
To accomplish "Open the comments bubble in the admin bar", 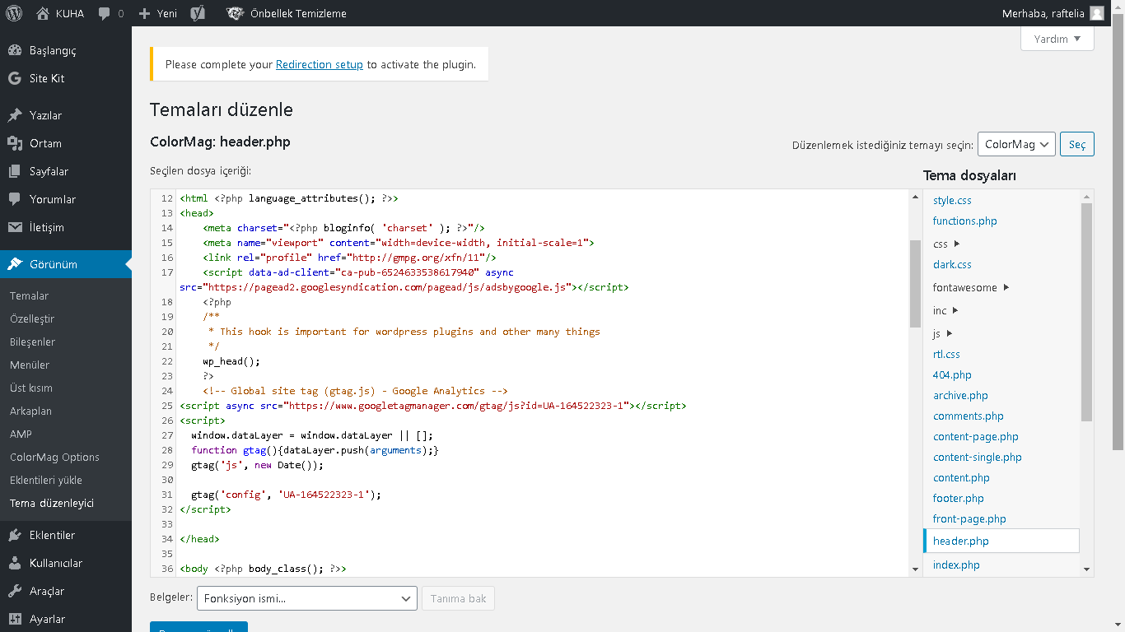I will click(x=105, y=14).
